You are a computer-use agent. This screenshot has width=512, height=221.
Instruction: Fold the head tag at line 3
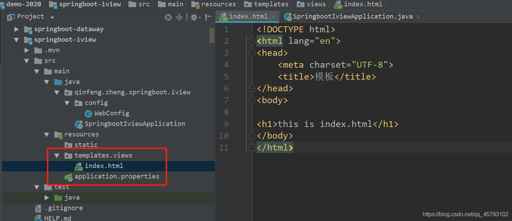[x=252, y=53]
